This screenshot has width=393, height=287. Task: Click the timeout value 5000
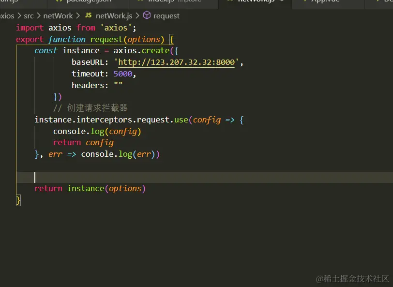pos(123,74)
